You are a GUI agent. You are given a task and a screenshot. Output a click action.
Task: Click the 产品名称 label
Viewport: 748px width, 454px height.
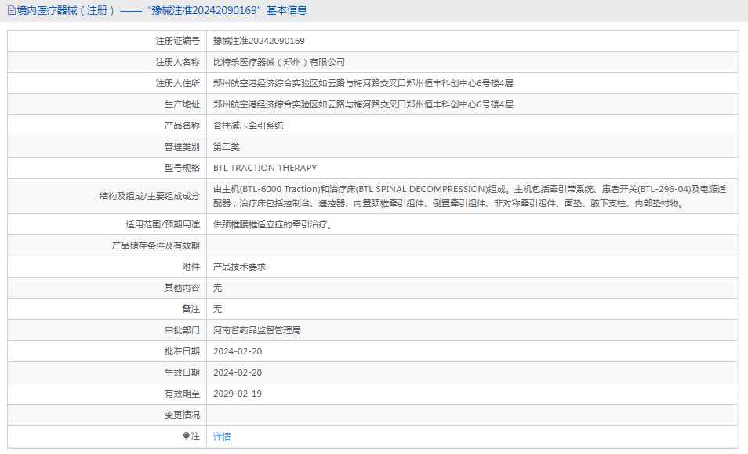coord(182,125)
